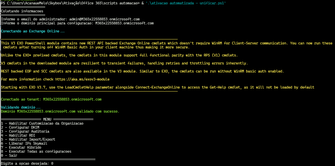Click the MENU header text
The image size is (335, 166).
pos(47,119)
